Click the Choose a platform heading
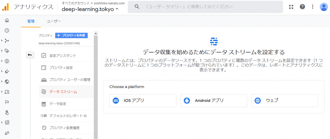 (x=127, y=86)
